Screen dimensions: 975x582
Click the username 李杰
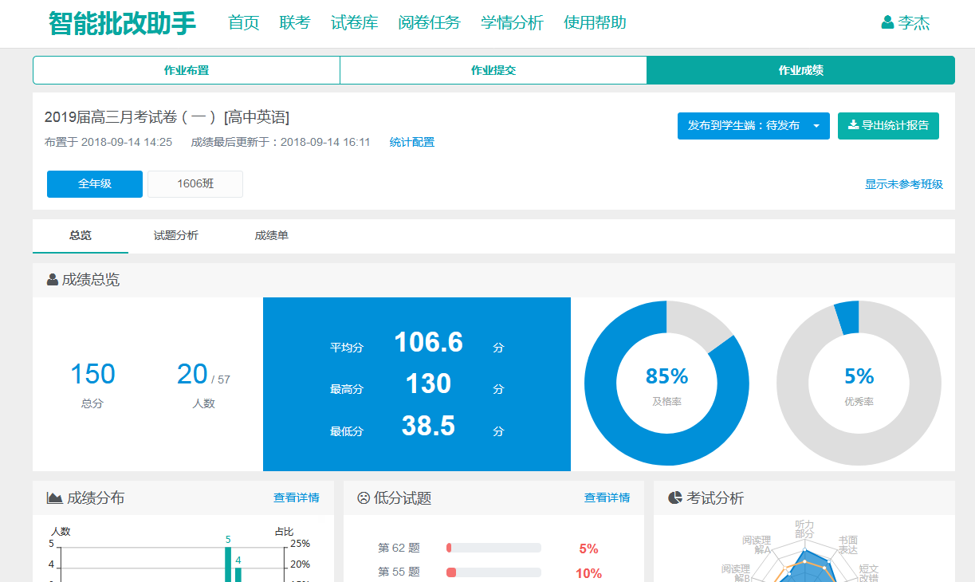914,23
